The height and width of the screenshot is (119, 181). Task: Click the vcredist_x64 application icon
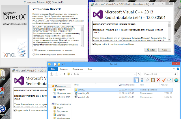coord(76,93)
